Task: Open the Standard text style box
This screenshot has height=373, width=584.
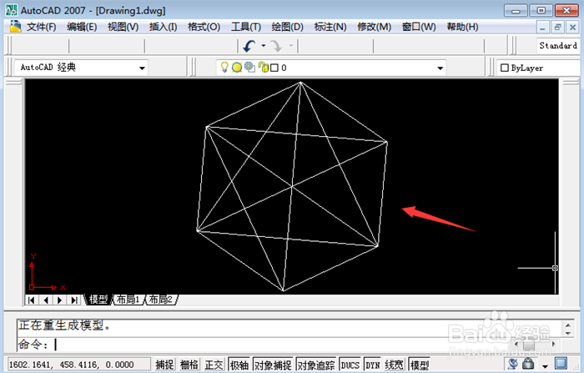Action: tap(557, 45)
